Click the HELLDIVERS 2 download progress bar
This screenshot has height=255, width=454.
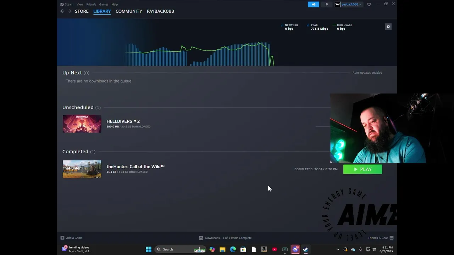click(x=323, y=126)
